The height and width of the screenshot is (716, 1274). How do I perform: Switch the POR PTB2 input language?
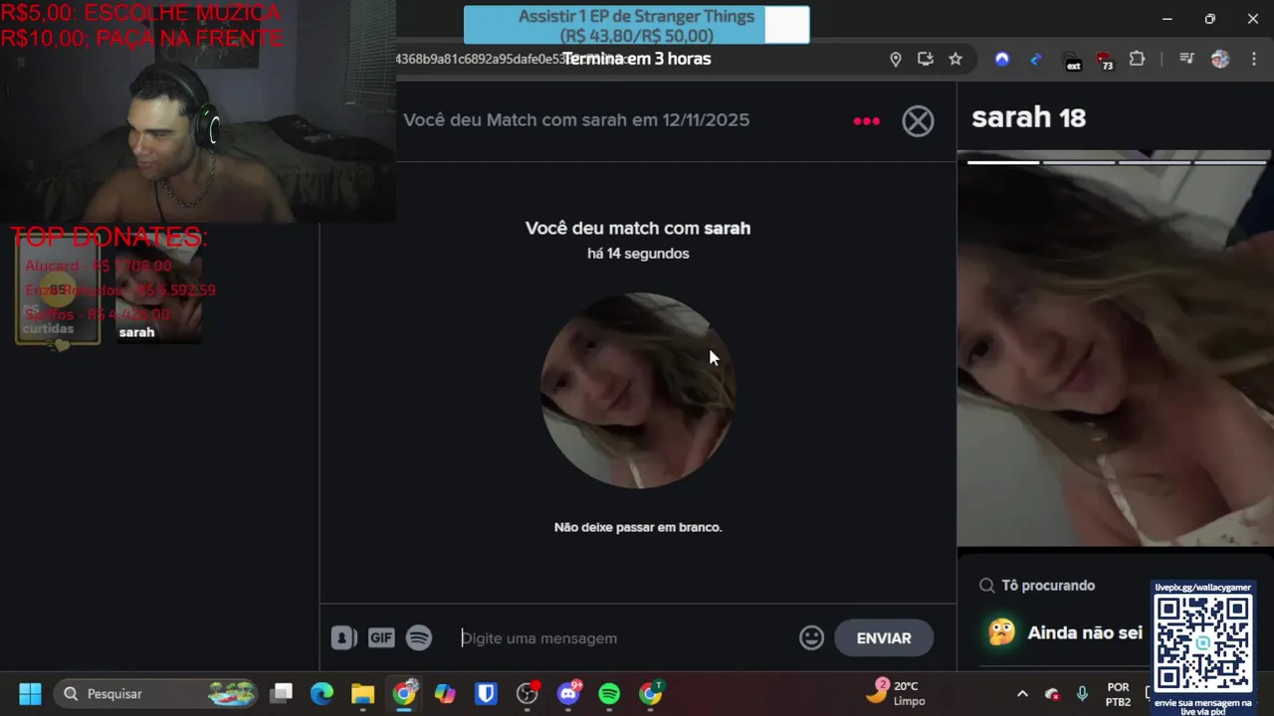click(1118, 694)
